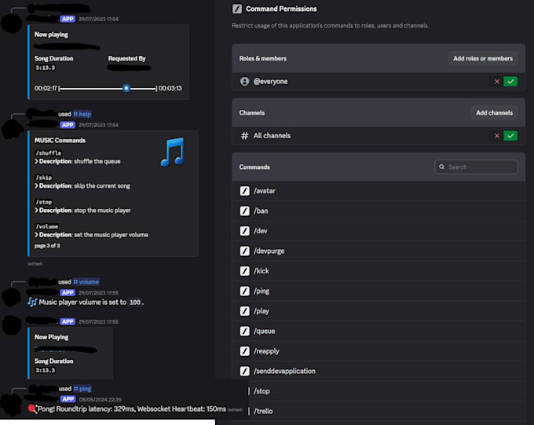The width and height of the screenshot is (534, 425).
Task: Click the Pong roundtrip latency message
Action: [x=132, y=409]
